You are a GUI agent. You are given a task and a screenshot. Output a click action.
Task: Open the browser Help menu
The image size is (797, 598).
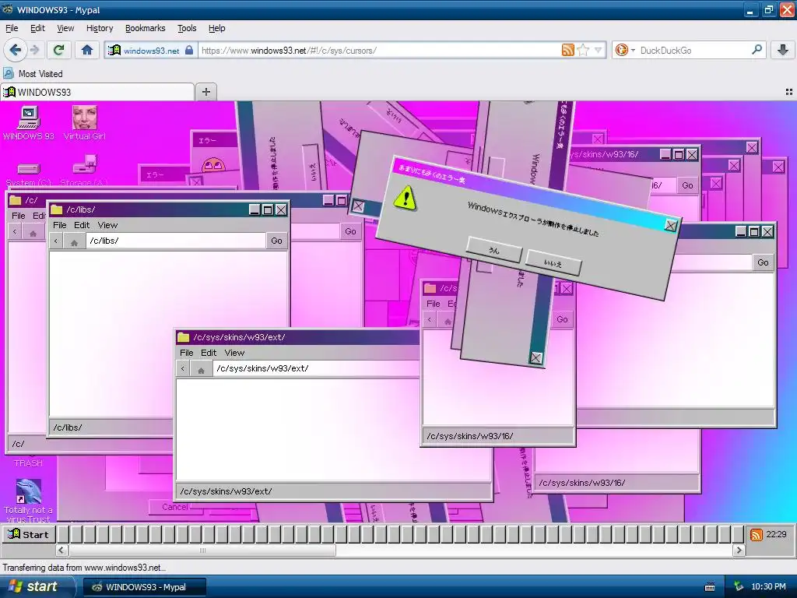[x=217, y=29]
